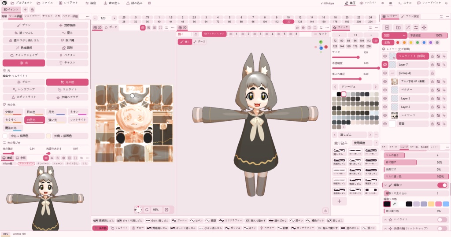
Task: Click the 絞り込み filter button
Action: click(341, 143)
